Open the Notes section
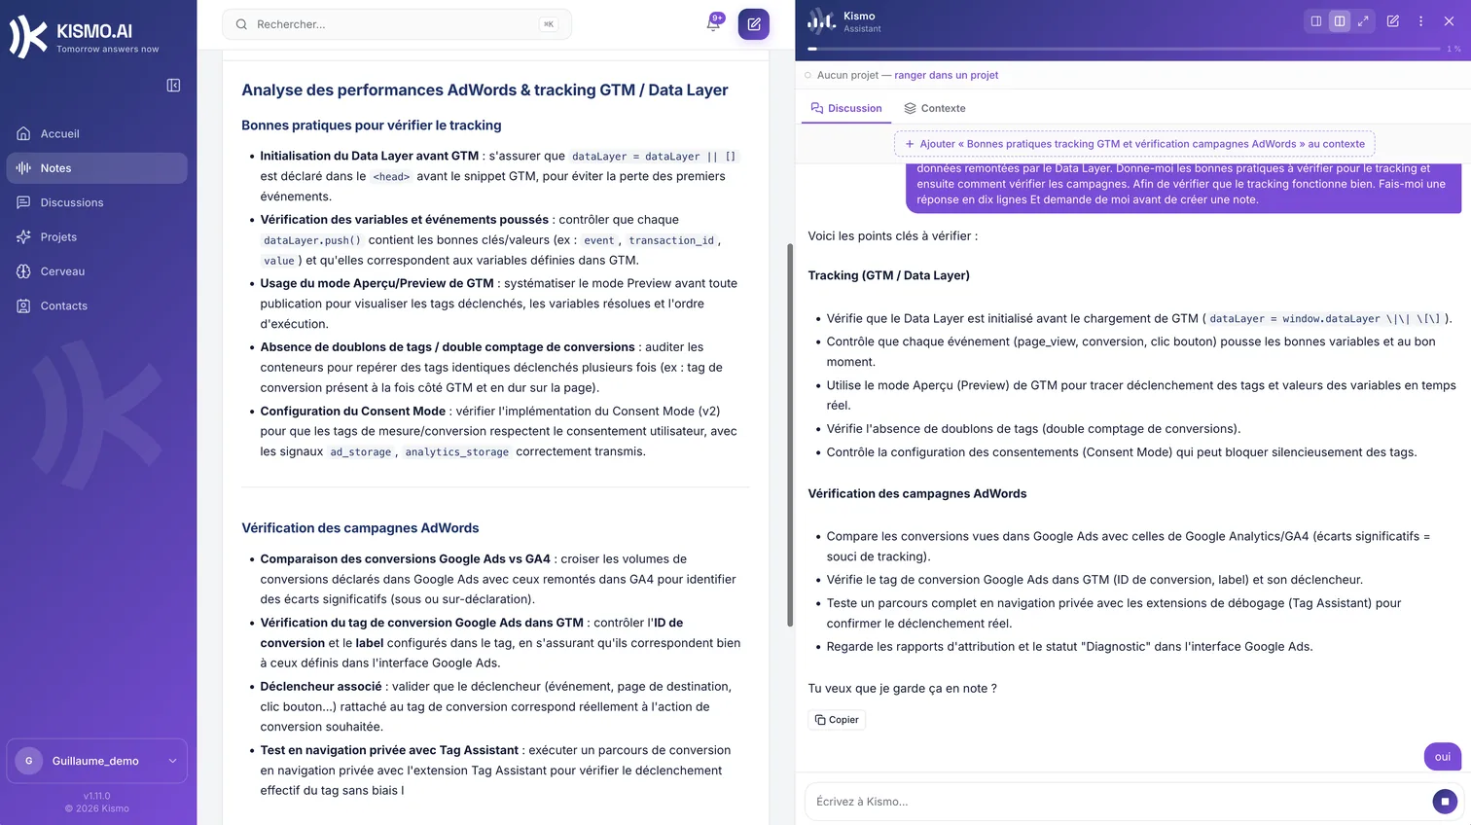This screenshot has width=1471, height=825. tap(96, 168)
